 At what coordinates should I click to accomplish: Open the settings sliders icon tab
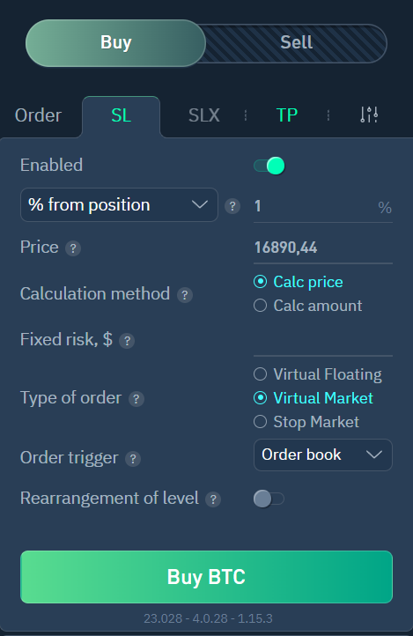click(369, 115)
